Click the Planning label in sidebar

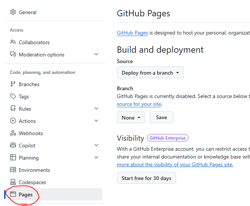[x=29, y=158]
